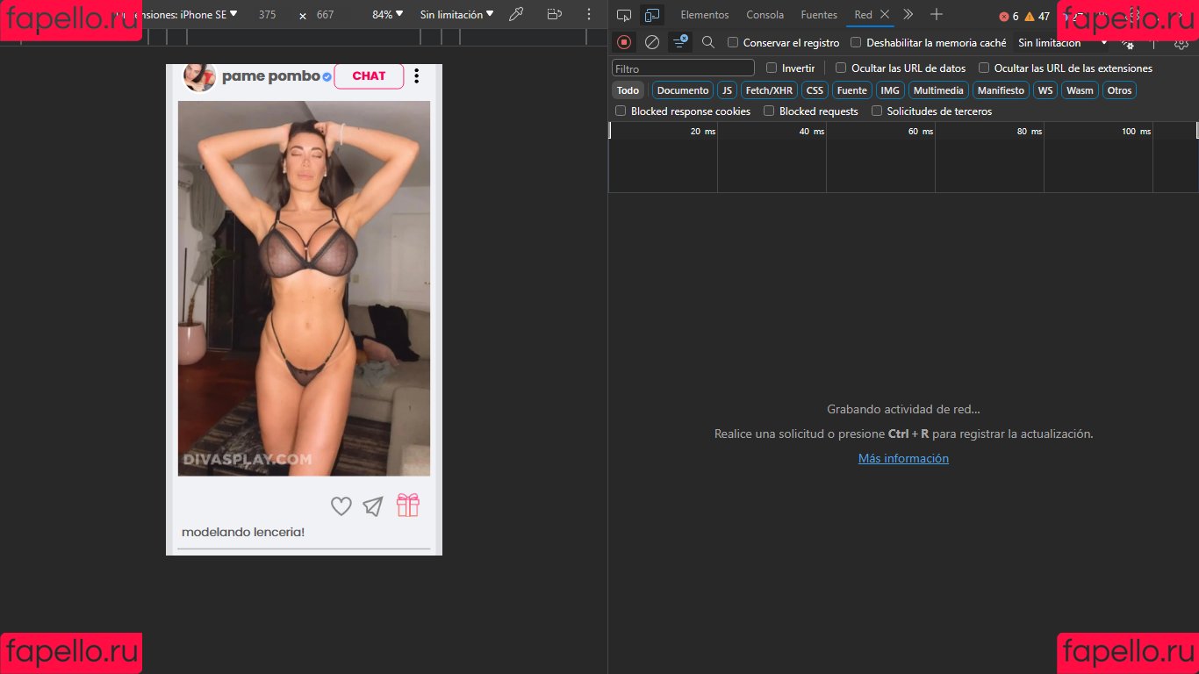Stop recording network activity

pos(624,42)
